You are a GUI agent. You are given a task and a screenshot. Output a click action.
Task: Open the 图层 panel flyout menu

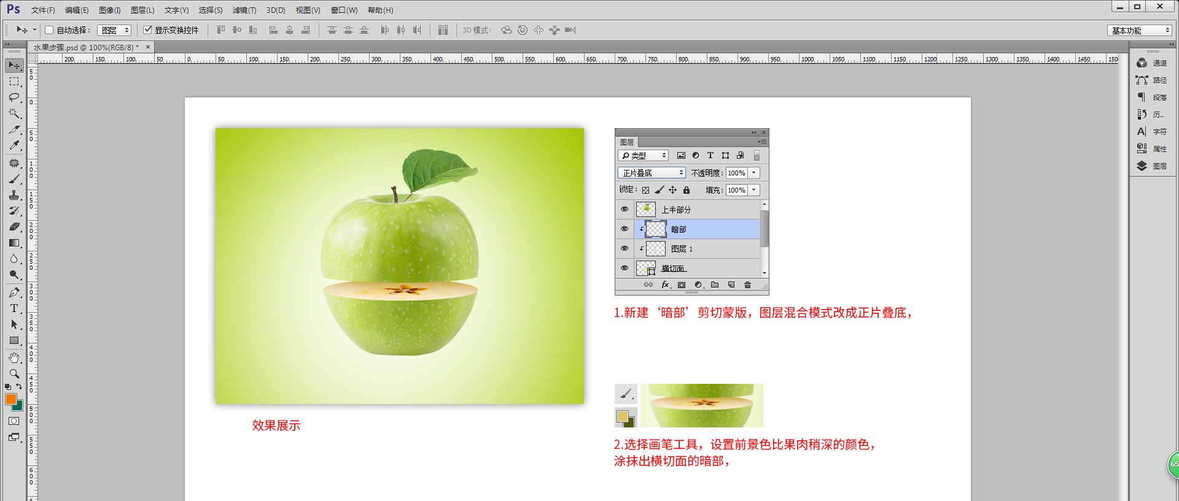click(762, 142)
